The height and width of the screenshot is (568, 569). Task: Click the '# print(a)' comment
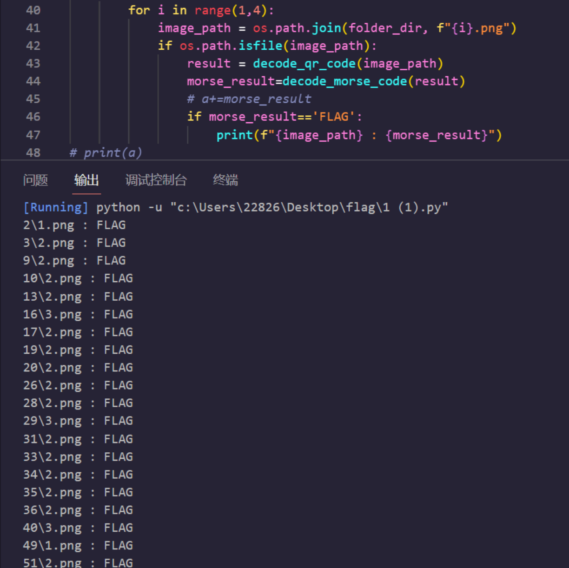pos(106,152)
